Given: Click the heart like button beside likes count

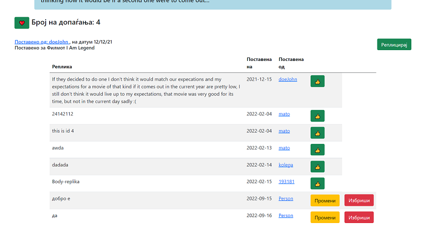Looking at the screenshot, I should coord(22,23).
